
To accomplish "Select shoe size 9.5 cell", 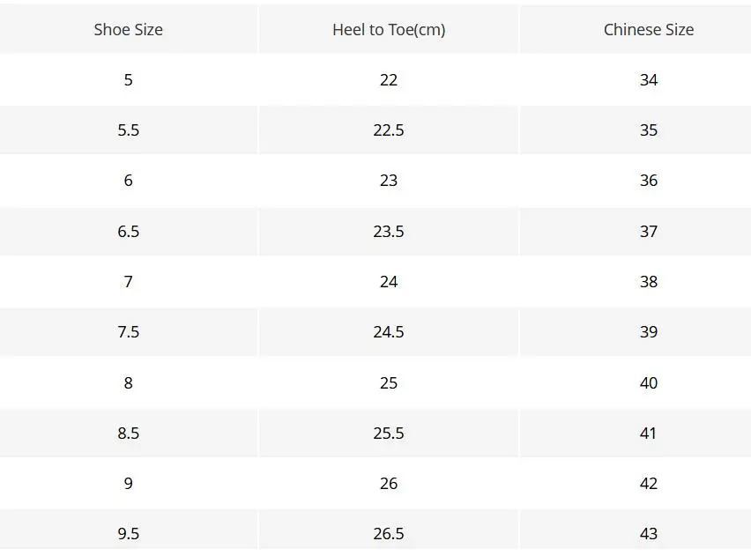I will [129, 534].
